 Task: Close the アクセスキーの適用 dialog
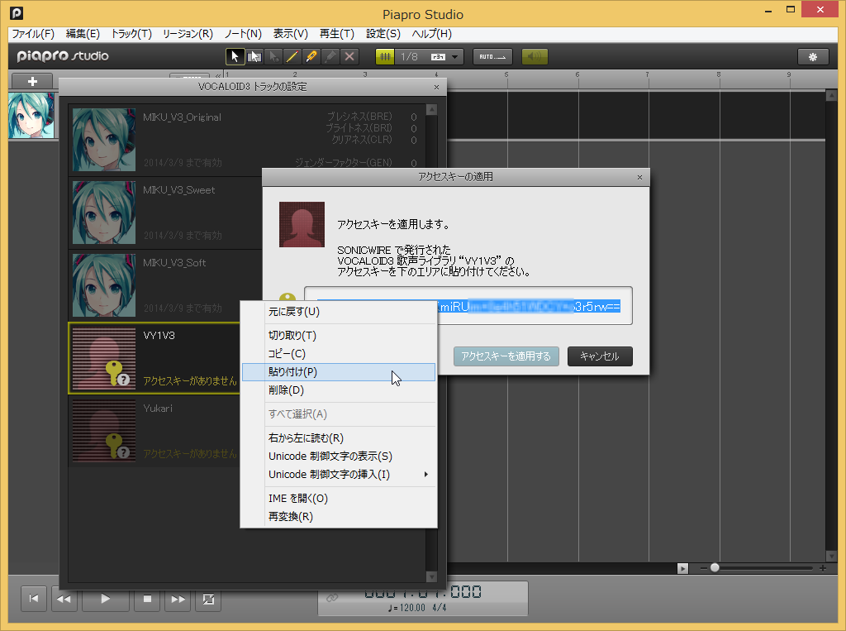click(x=640, y=177)
